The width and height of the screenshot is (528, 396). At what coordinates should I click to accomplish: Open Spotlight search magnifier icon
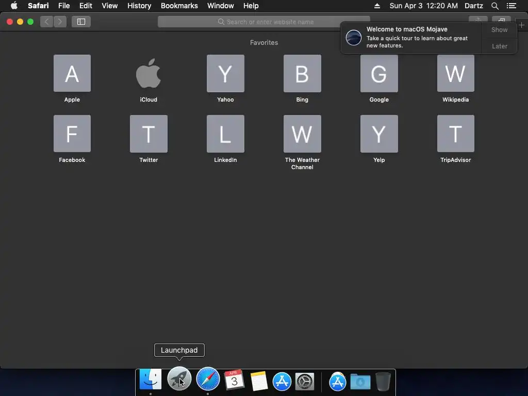[x=494, y=6]
